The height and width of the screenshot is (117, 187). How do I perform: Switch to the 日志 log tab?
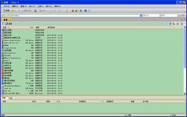12,98
